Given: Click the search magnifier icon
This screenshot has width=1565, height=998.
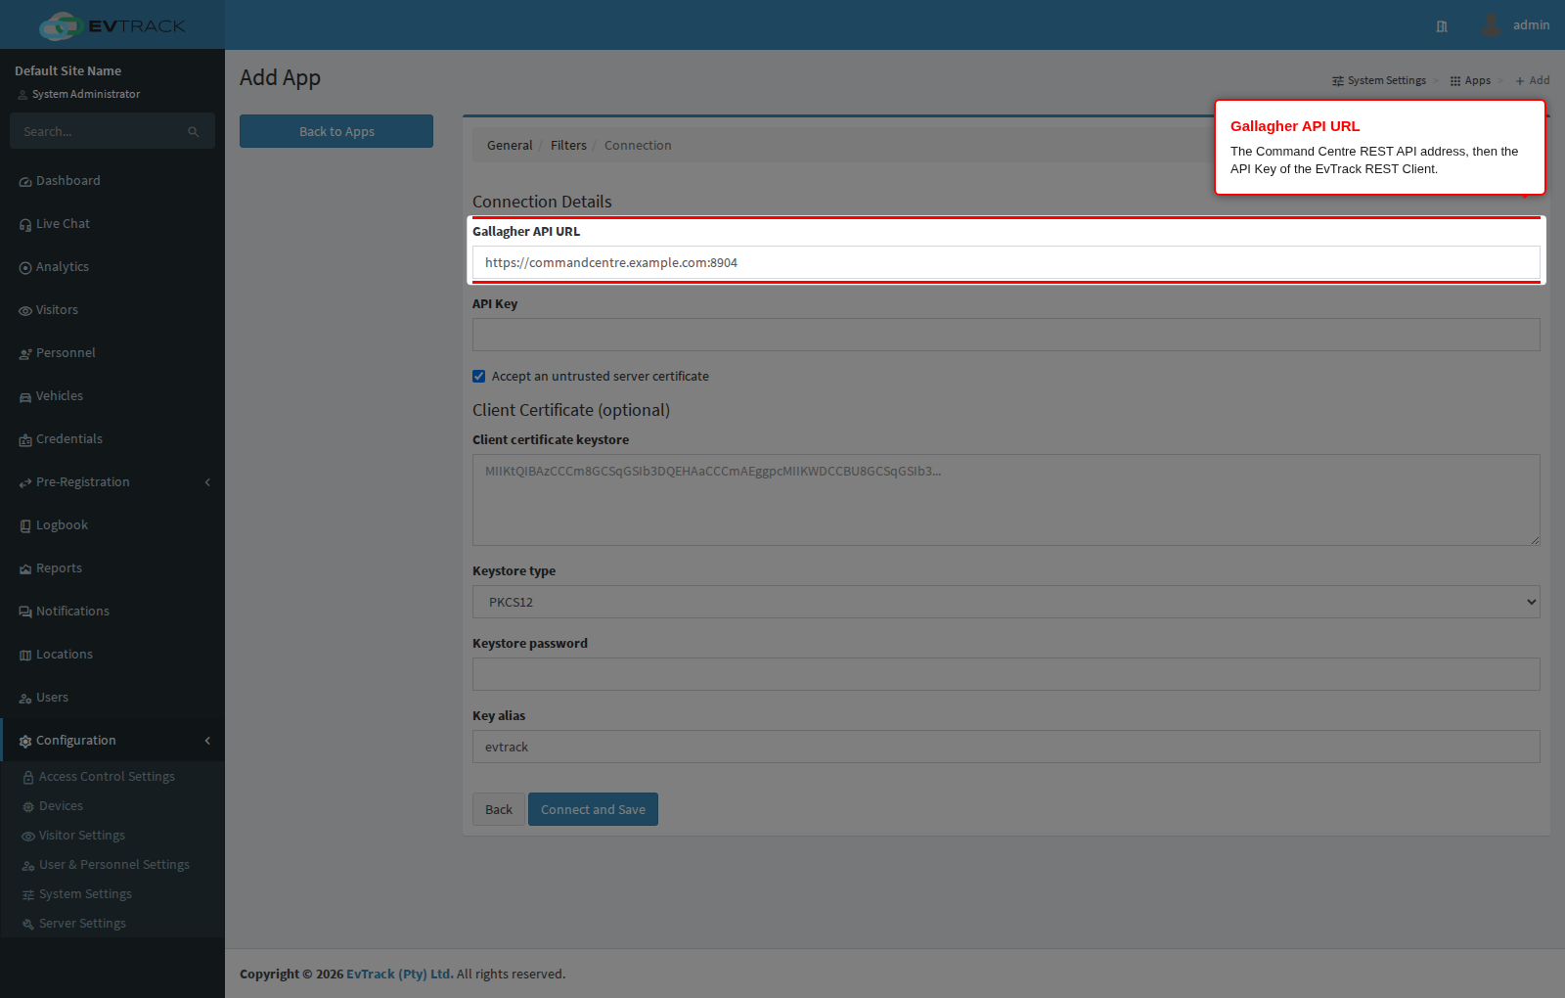Looking at the screenshot, I should pos(194,132).
